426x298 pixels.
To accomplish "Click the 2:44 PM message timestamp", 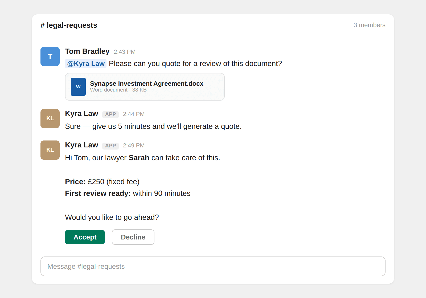I will tap(134, 114).
